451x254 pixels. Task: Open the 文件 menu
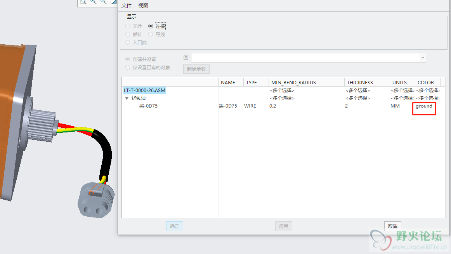pyautogui.click(x=126, y=5)
